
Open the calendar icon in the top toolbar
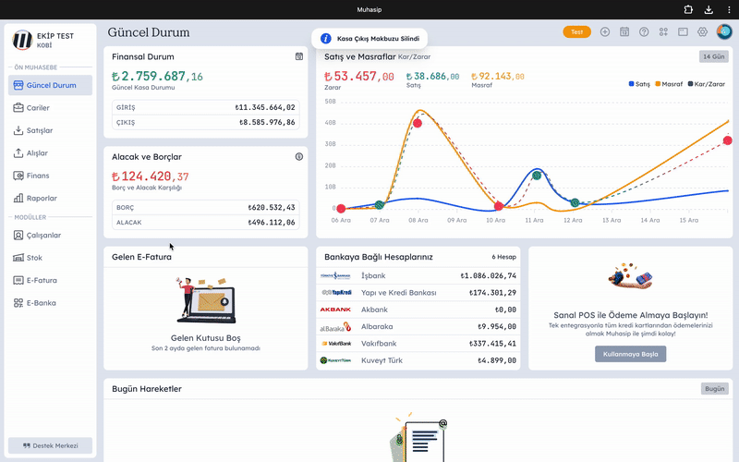[624, 31]
